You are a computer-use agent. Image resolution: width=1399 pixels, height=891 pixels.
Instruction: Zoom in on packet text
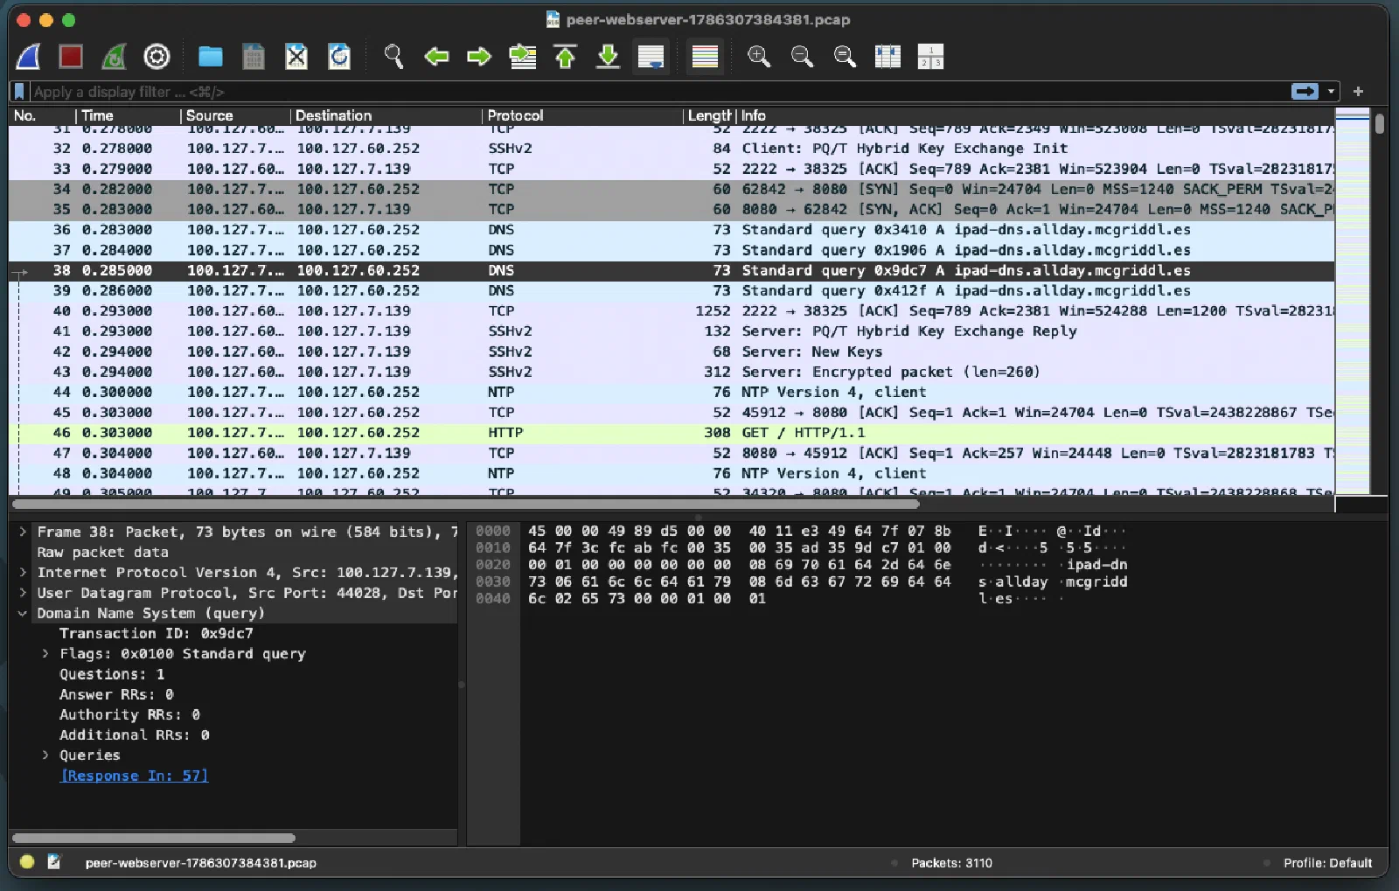[x=759, y=57]
